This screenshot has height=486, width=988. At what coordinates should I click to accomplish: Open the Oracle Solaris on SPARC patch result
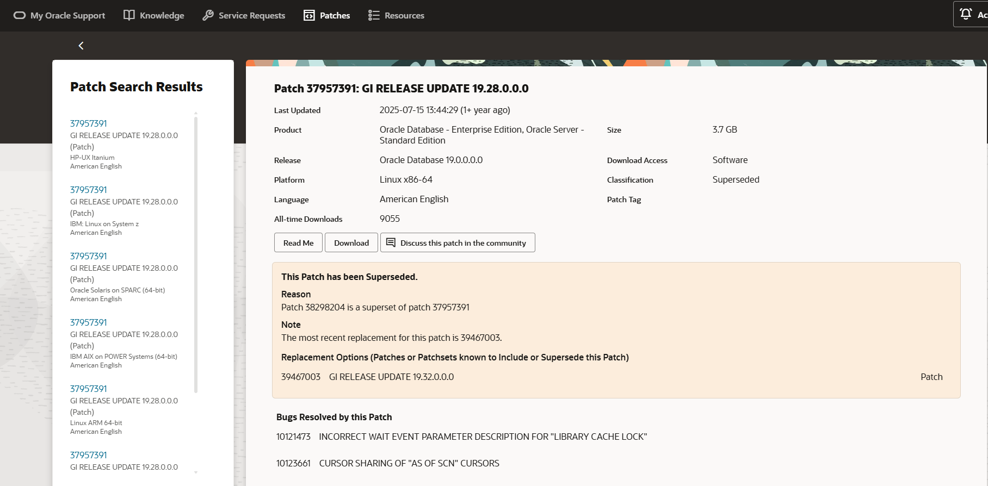[x=89, y=256]
